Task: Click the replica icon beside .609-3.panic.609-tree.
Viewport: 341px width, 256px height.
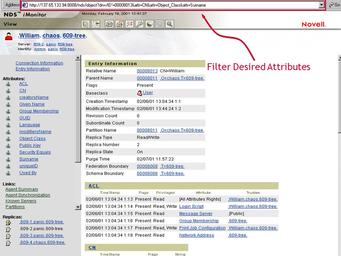Action: 9,236
